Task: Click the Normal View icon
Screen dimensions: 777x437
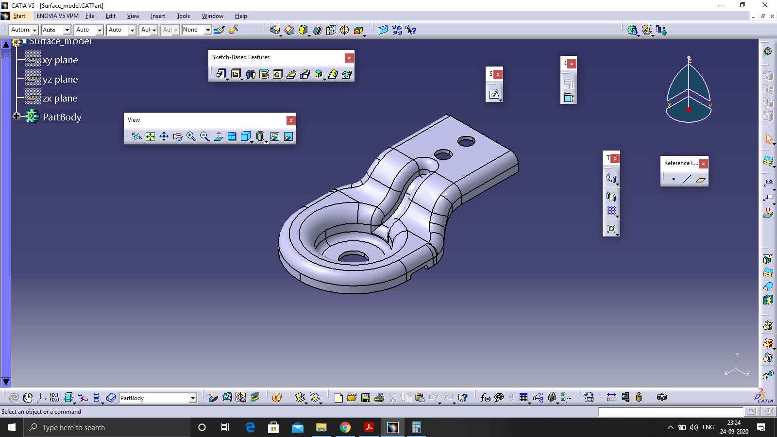Action: click(x=219, y=136)
